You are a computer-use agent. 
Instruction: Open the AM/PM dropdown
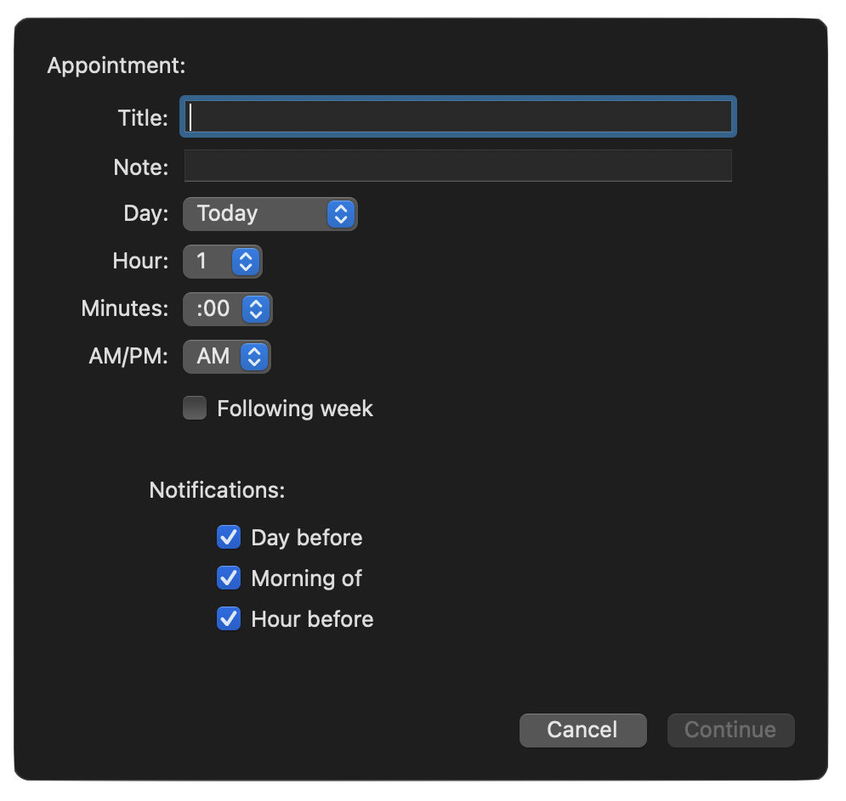click(214, 357)
